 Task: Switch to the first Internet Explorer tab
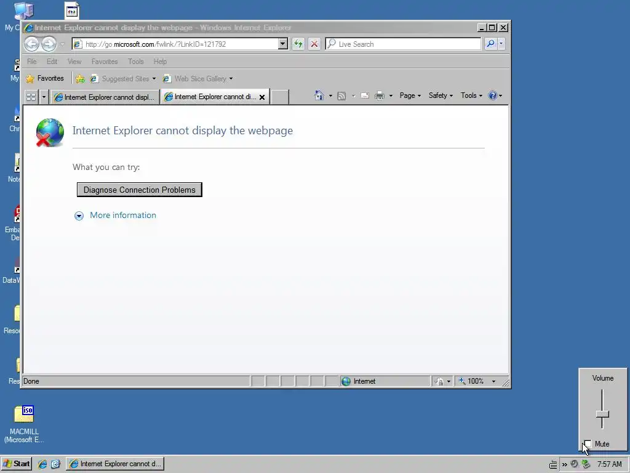105,97
